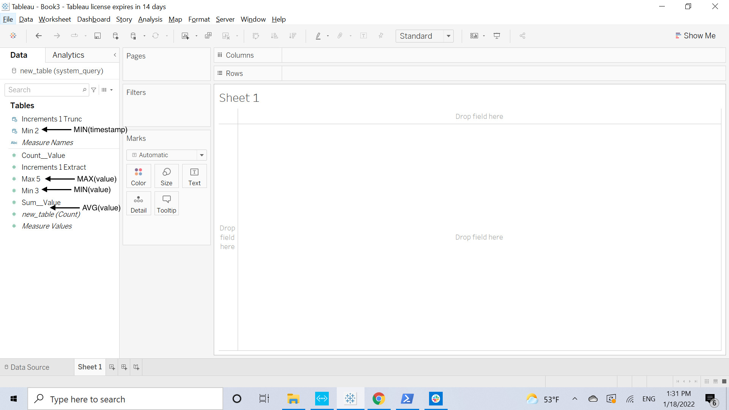Click the Swap Rows and Columns icon

256,36
